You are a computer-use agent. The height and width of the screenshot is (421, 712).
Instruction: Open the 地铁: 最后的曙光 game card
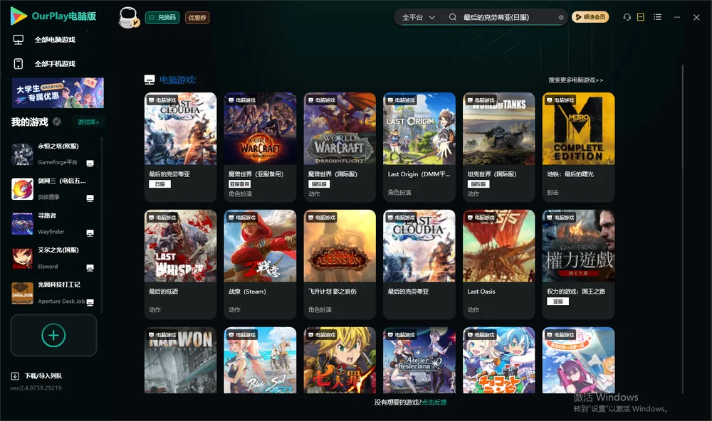pyautogui.click(x=578, y=147)
